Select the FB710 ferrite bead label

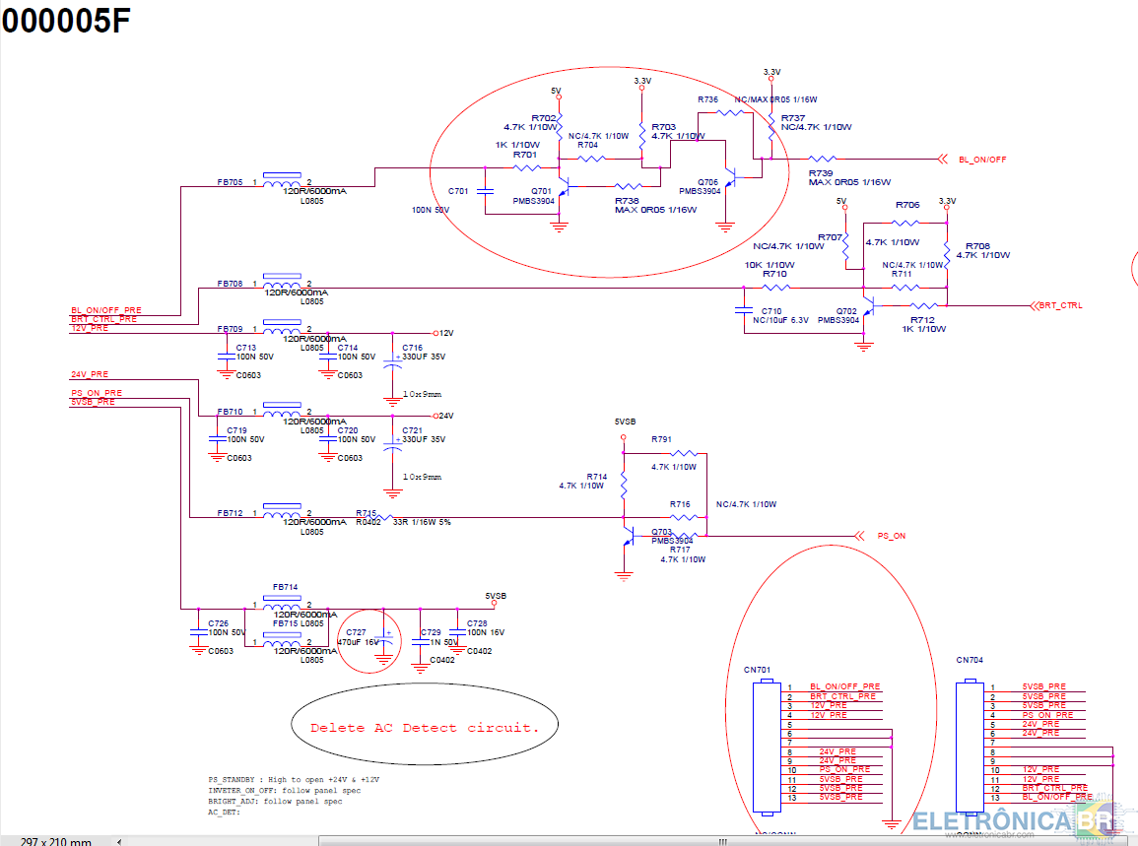tap(231, 412)
